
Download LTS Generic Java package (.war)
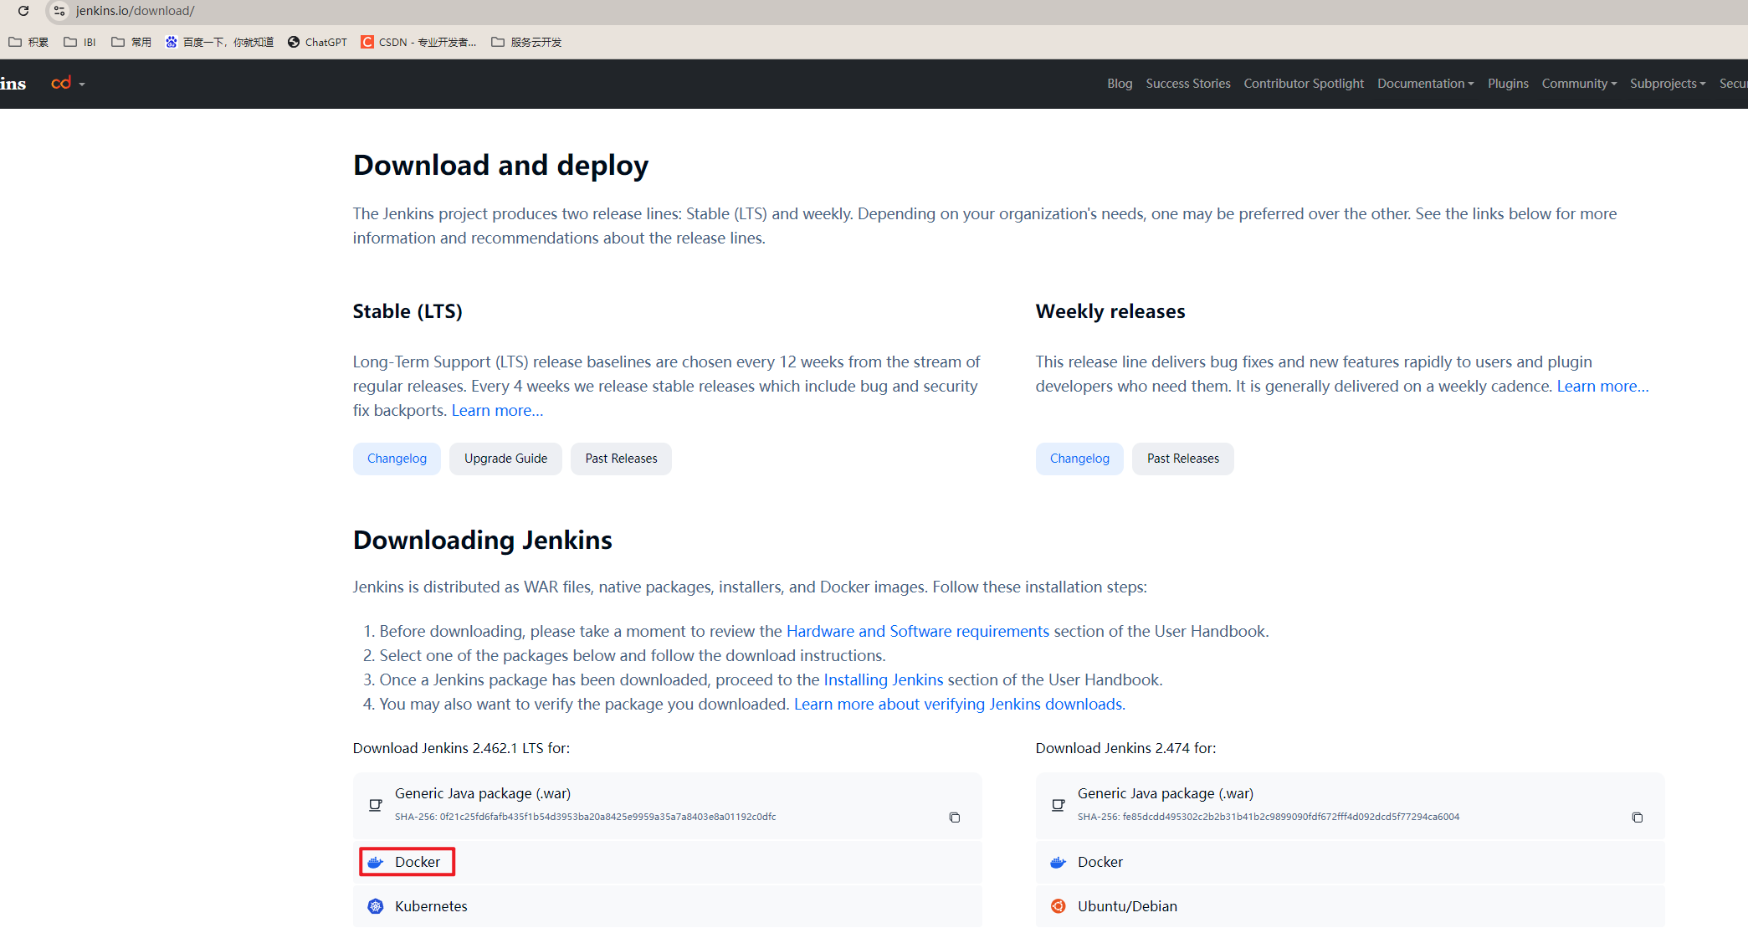coord(667,805)
